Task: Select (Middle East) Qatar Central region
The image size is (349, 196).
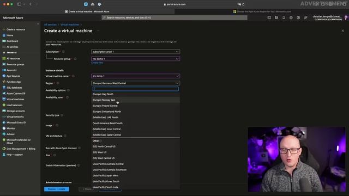Action: click(x=136, y=134)
